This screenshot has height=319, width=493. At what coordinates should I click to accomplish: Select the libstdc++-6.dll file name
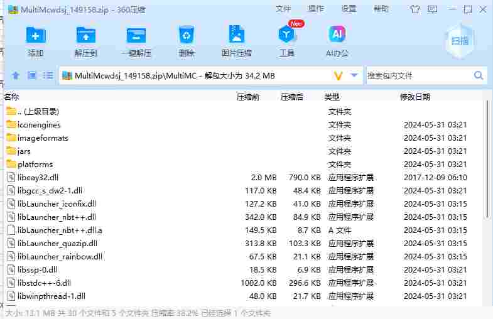pyautogui.click(x=44, y=283)
